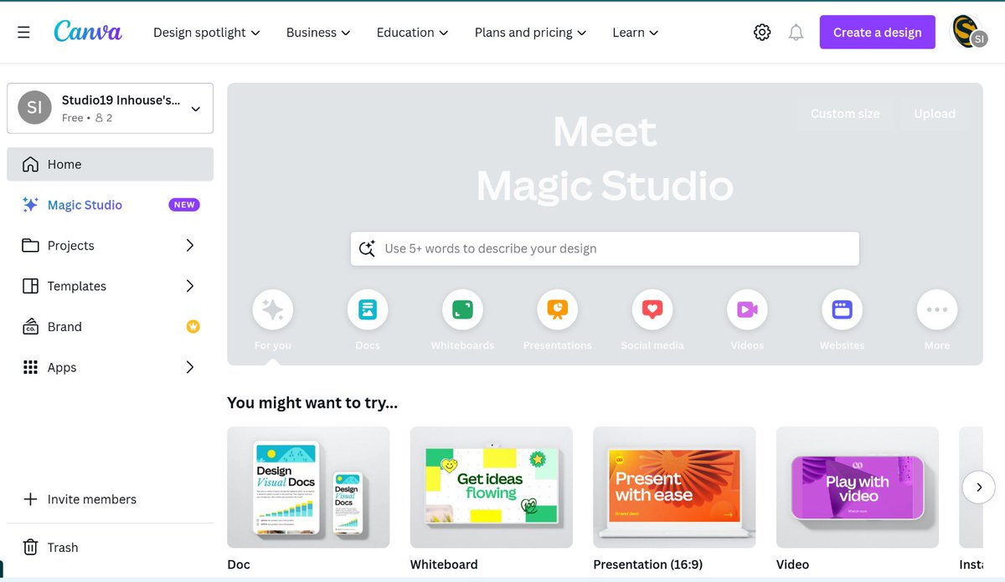Click the magic search sparkle icon
Viewport: 1005px width, 582px height.
367,248
